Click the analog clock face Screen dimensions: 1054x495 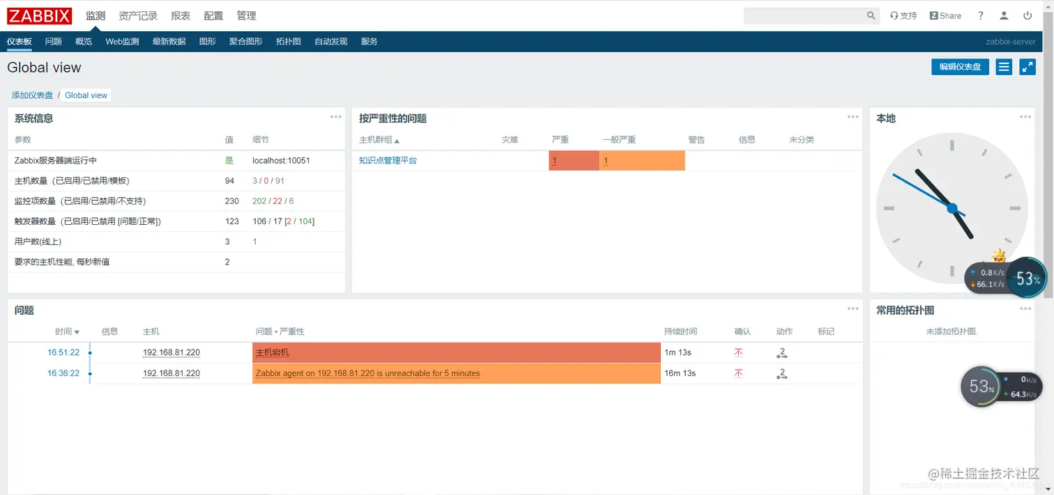(952, 208)
